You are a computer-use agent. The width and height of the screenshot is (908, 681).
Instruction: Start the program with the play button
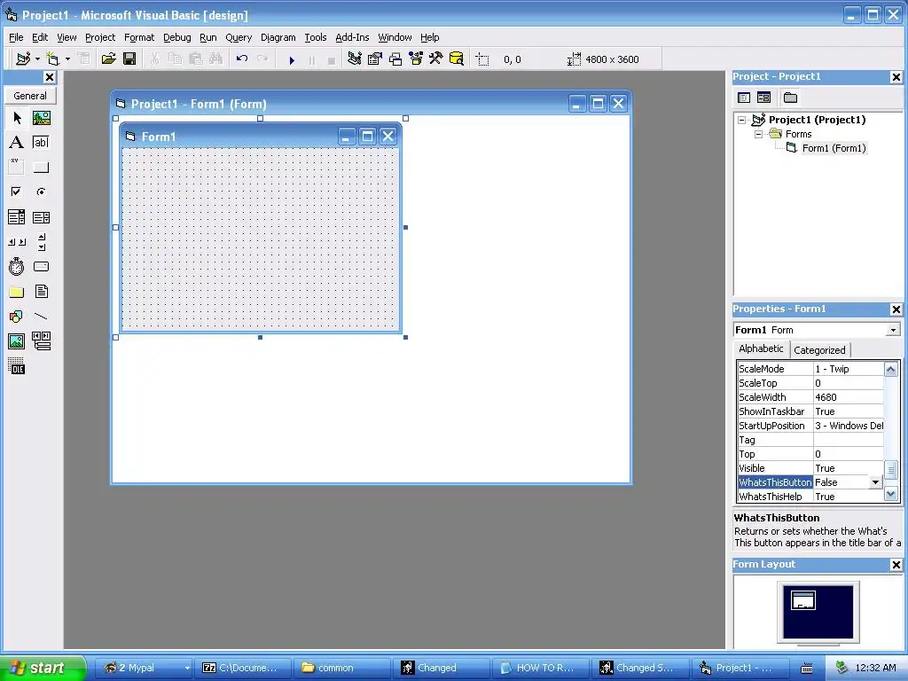pyautogui.click(x=292, y=59)
